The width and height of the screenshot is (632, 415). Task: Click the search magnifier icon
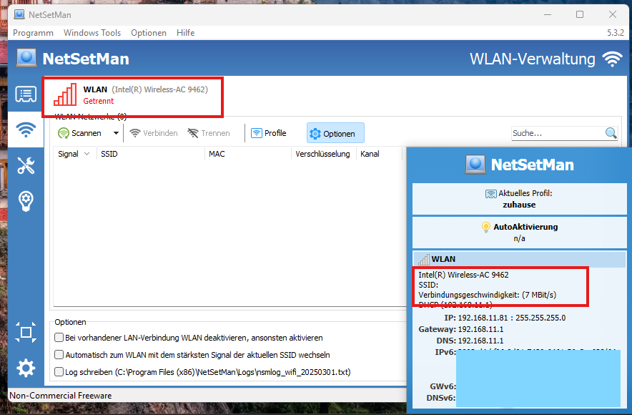pyautogui.click(x=611, y=132)
